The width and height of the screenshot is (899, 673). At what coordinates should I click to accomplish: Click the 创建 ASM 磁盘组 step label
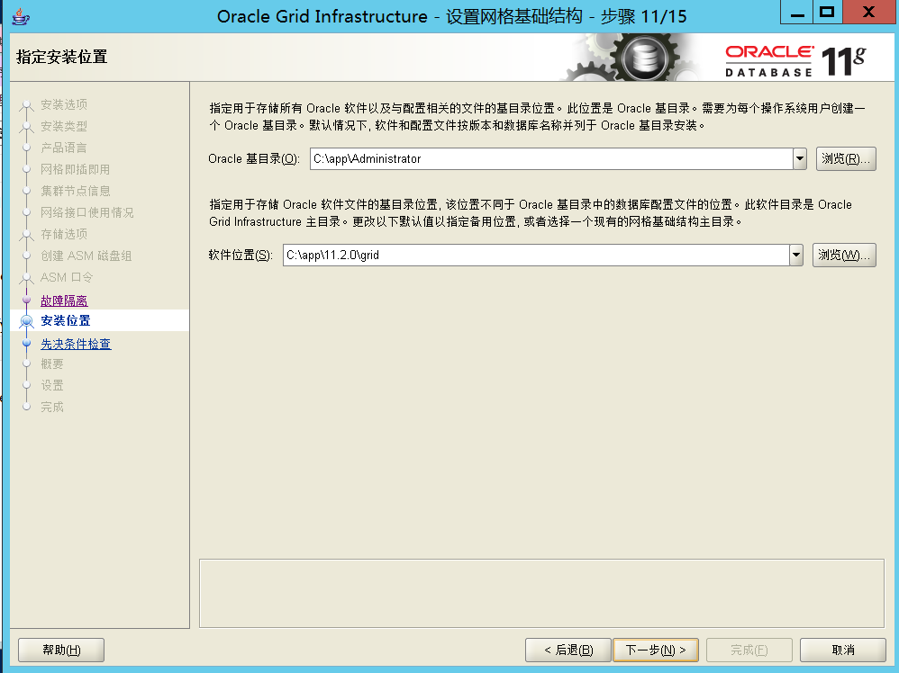pos(86,256)
